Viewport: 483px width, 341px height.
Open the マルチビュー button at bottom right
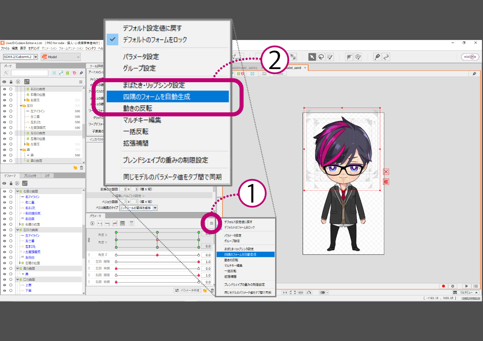pyautogui.click(x=466, y=292)
